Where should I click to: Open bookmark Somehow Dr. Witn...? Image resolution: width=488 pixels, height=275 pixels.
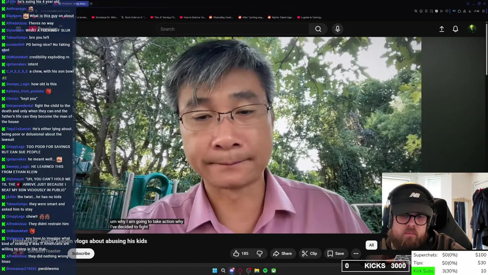104,17
